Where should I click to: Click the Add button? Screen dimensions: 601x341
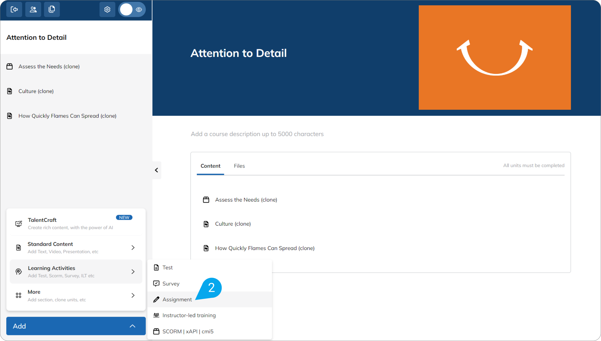pyautogui.click(x=75, y=326)
